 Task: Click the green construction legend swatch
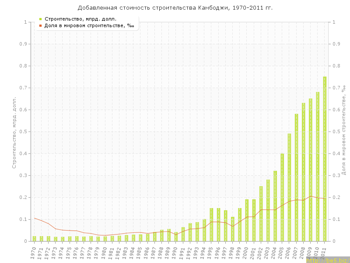40,19
